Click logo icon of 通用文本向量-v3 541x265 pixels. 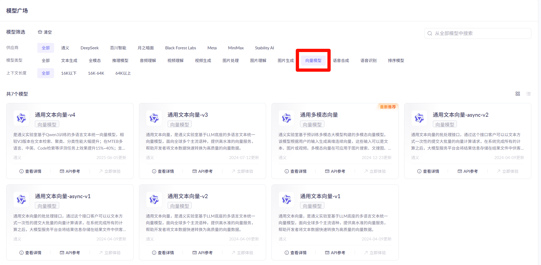click(x=154, y=118)
